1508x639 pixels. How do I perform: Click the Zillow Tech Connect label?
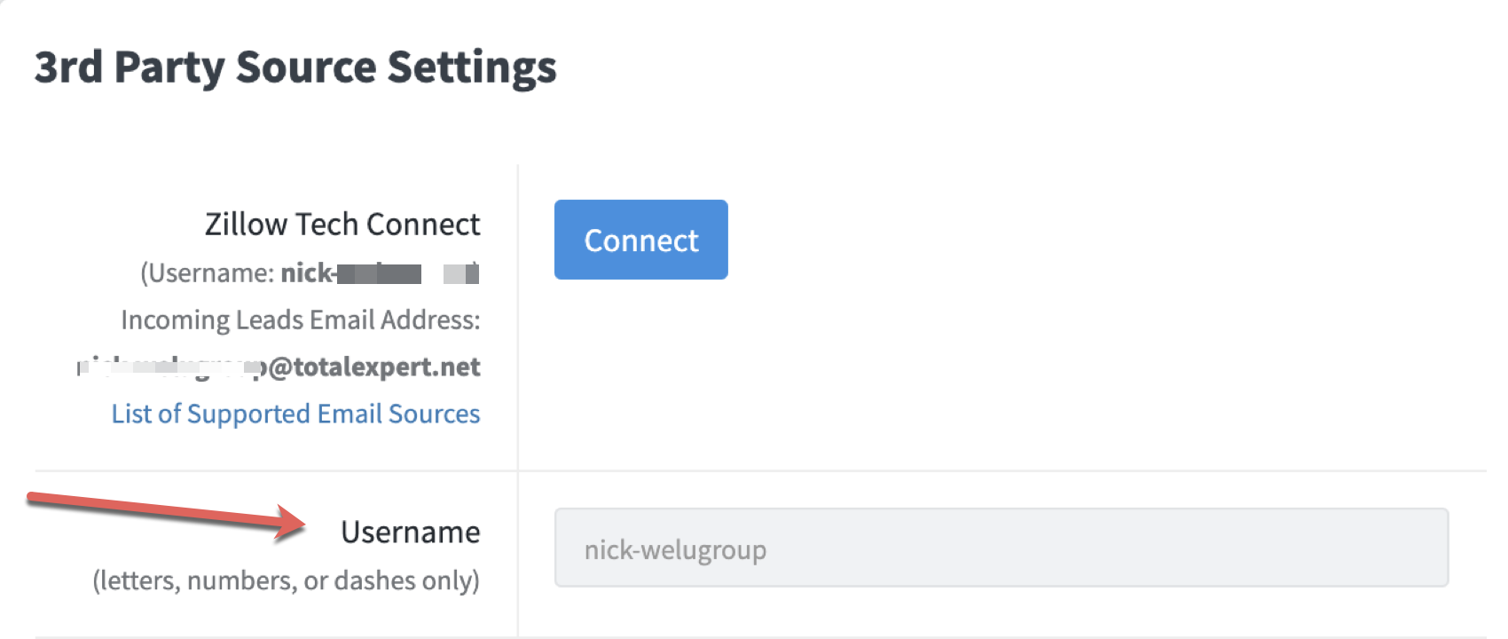click(342, 224)
